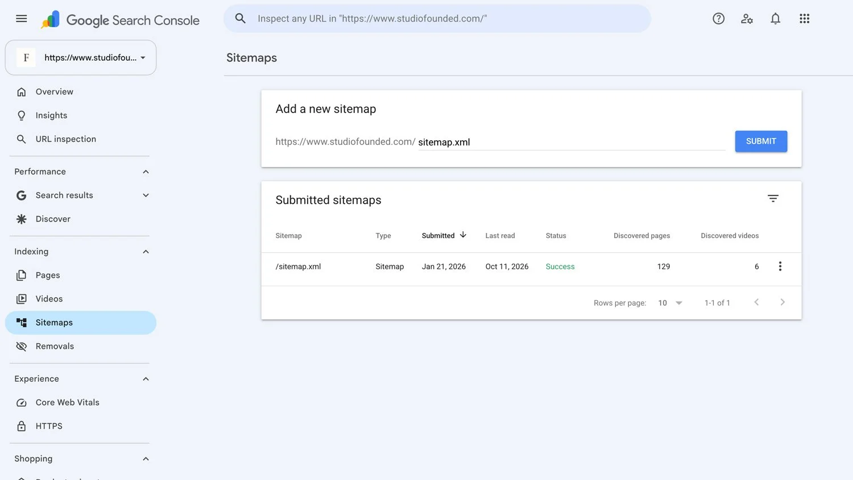Viewport: 853px width, 480px height.
Task: Click the Type column header
Action: click(x=383, y=236)
